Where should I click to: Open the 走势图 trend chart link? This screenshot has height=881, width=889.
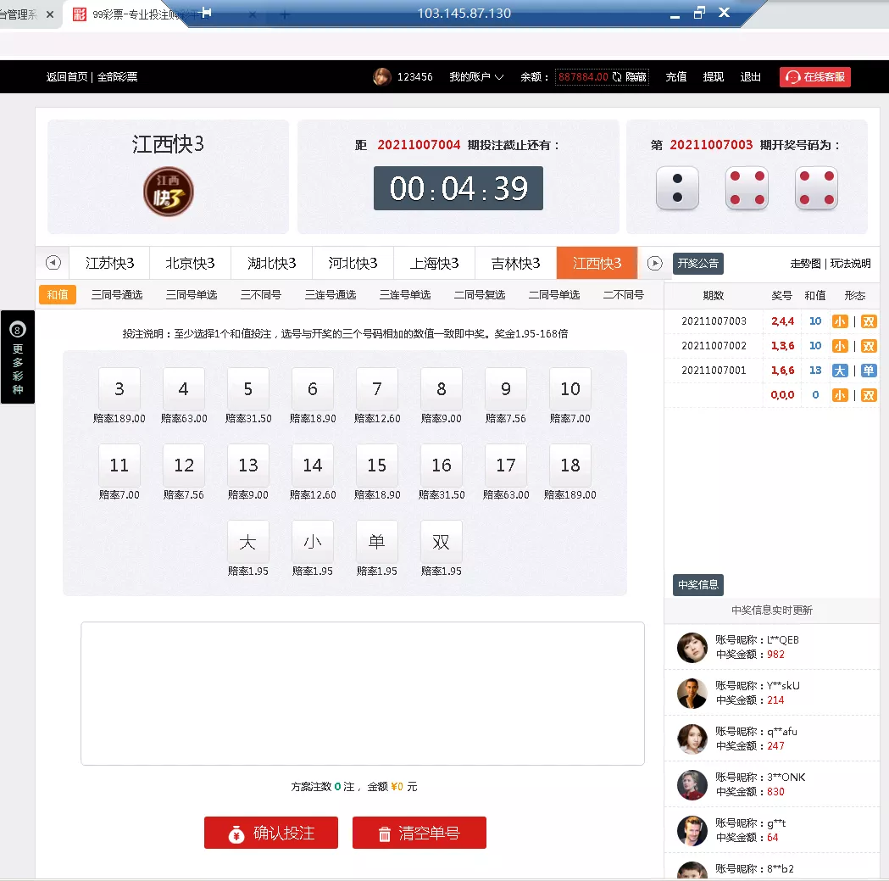click(x=805, y=264)
